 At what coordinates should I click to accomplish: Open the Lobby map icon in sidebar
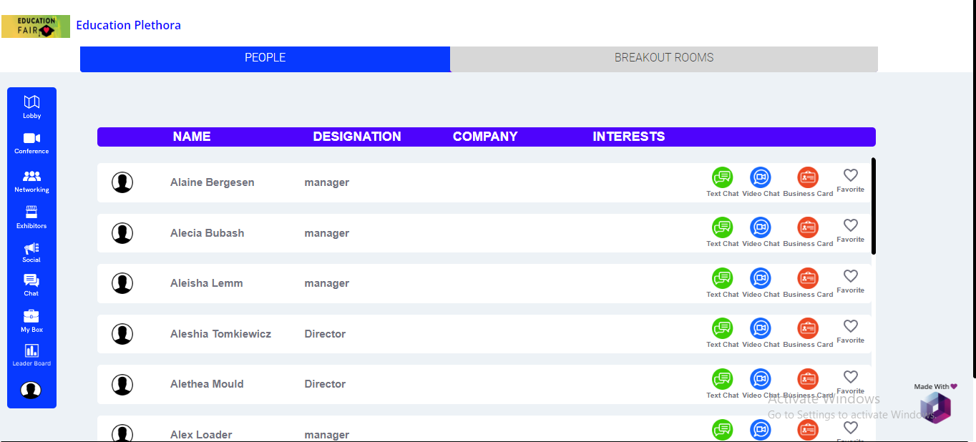[31, 102]
